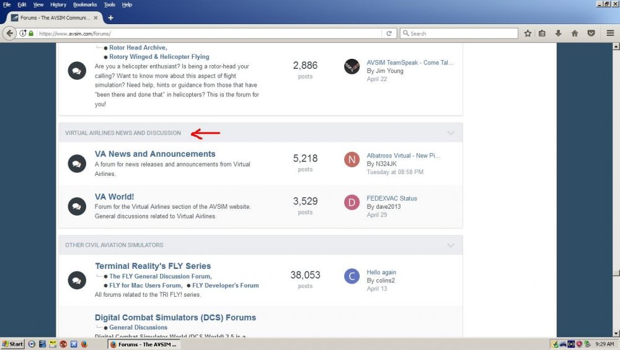Open the Firefox hamburger menu
The image size is (620, 350).
click(x=610, y=33)
